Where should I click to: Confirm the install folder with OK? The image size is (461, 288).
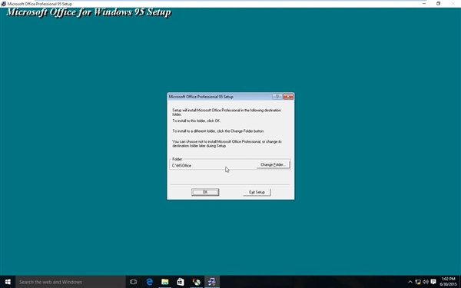[x=205, y=192]
